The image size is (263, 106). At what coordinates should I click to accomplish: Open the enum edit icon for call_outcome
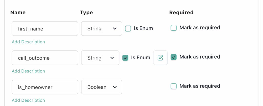pyautogui.click(x=161, y=58)
